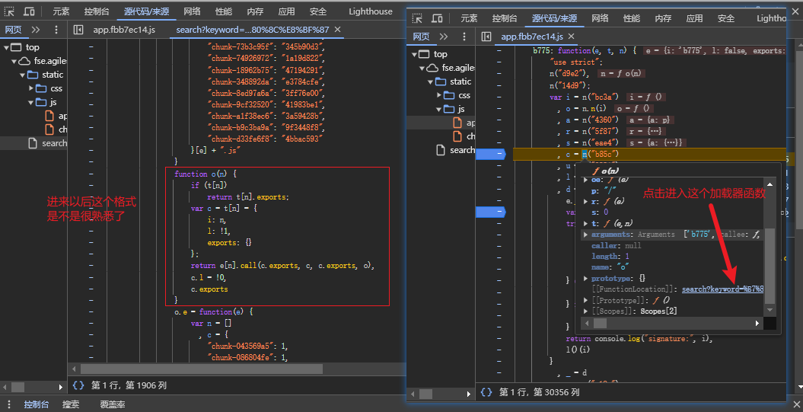Select the 'ap' file in right window tree
Screen dimensions: 803x412
pos(464,123)
